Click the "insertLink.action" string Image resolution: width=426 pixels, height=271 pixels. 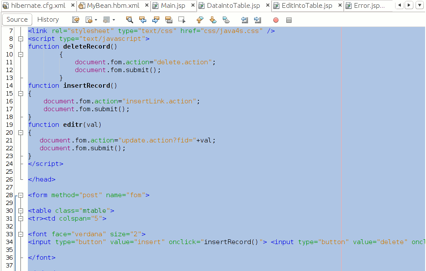[x=159, y=102]
